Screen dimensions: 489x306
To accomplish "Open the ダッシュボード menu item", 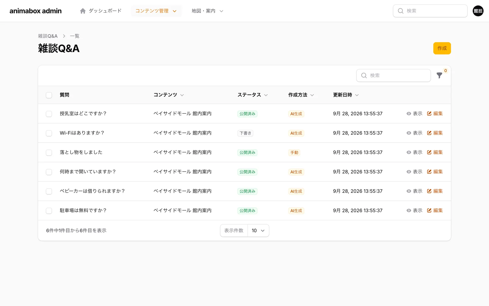I will point(101,11).
